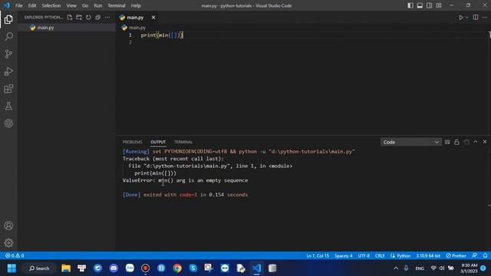
Task: Run the Python code with play button
Action: coord(461,18)
